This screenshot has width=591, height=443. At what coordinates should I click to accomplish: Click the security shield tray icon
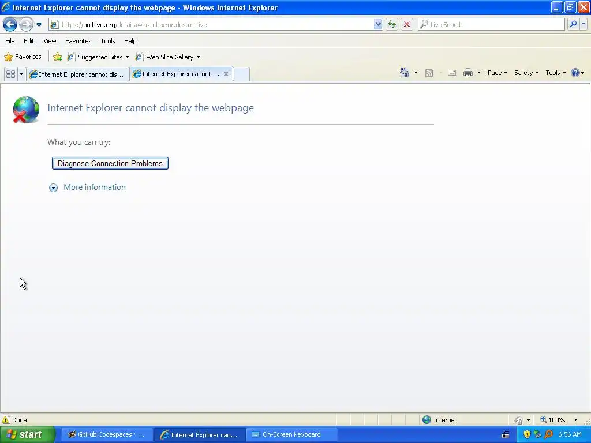[x=527, y=435]
